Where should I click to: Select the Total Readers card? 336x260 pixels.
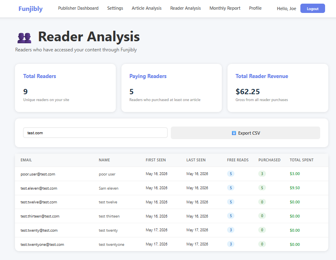tap(65, 88)
